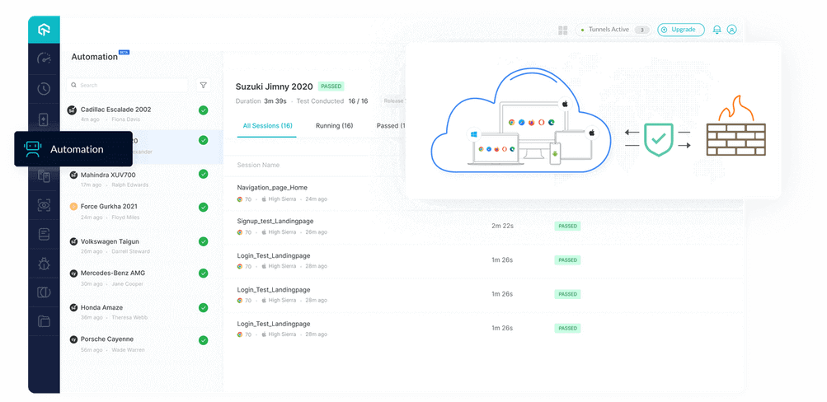The height and width of the screenshot is (402, 827).
Task: Click green check beside Porsche Cayenne
Action: coord(203,340)
